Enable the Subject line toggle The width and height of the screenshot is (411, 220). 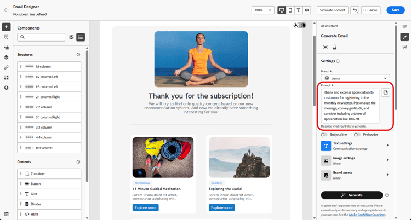point(324,135)
